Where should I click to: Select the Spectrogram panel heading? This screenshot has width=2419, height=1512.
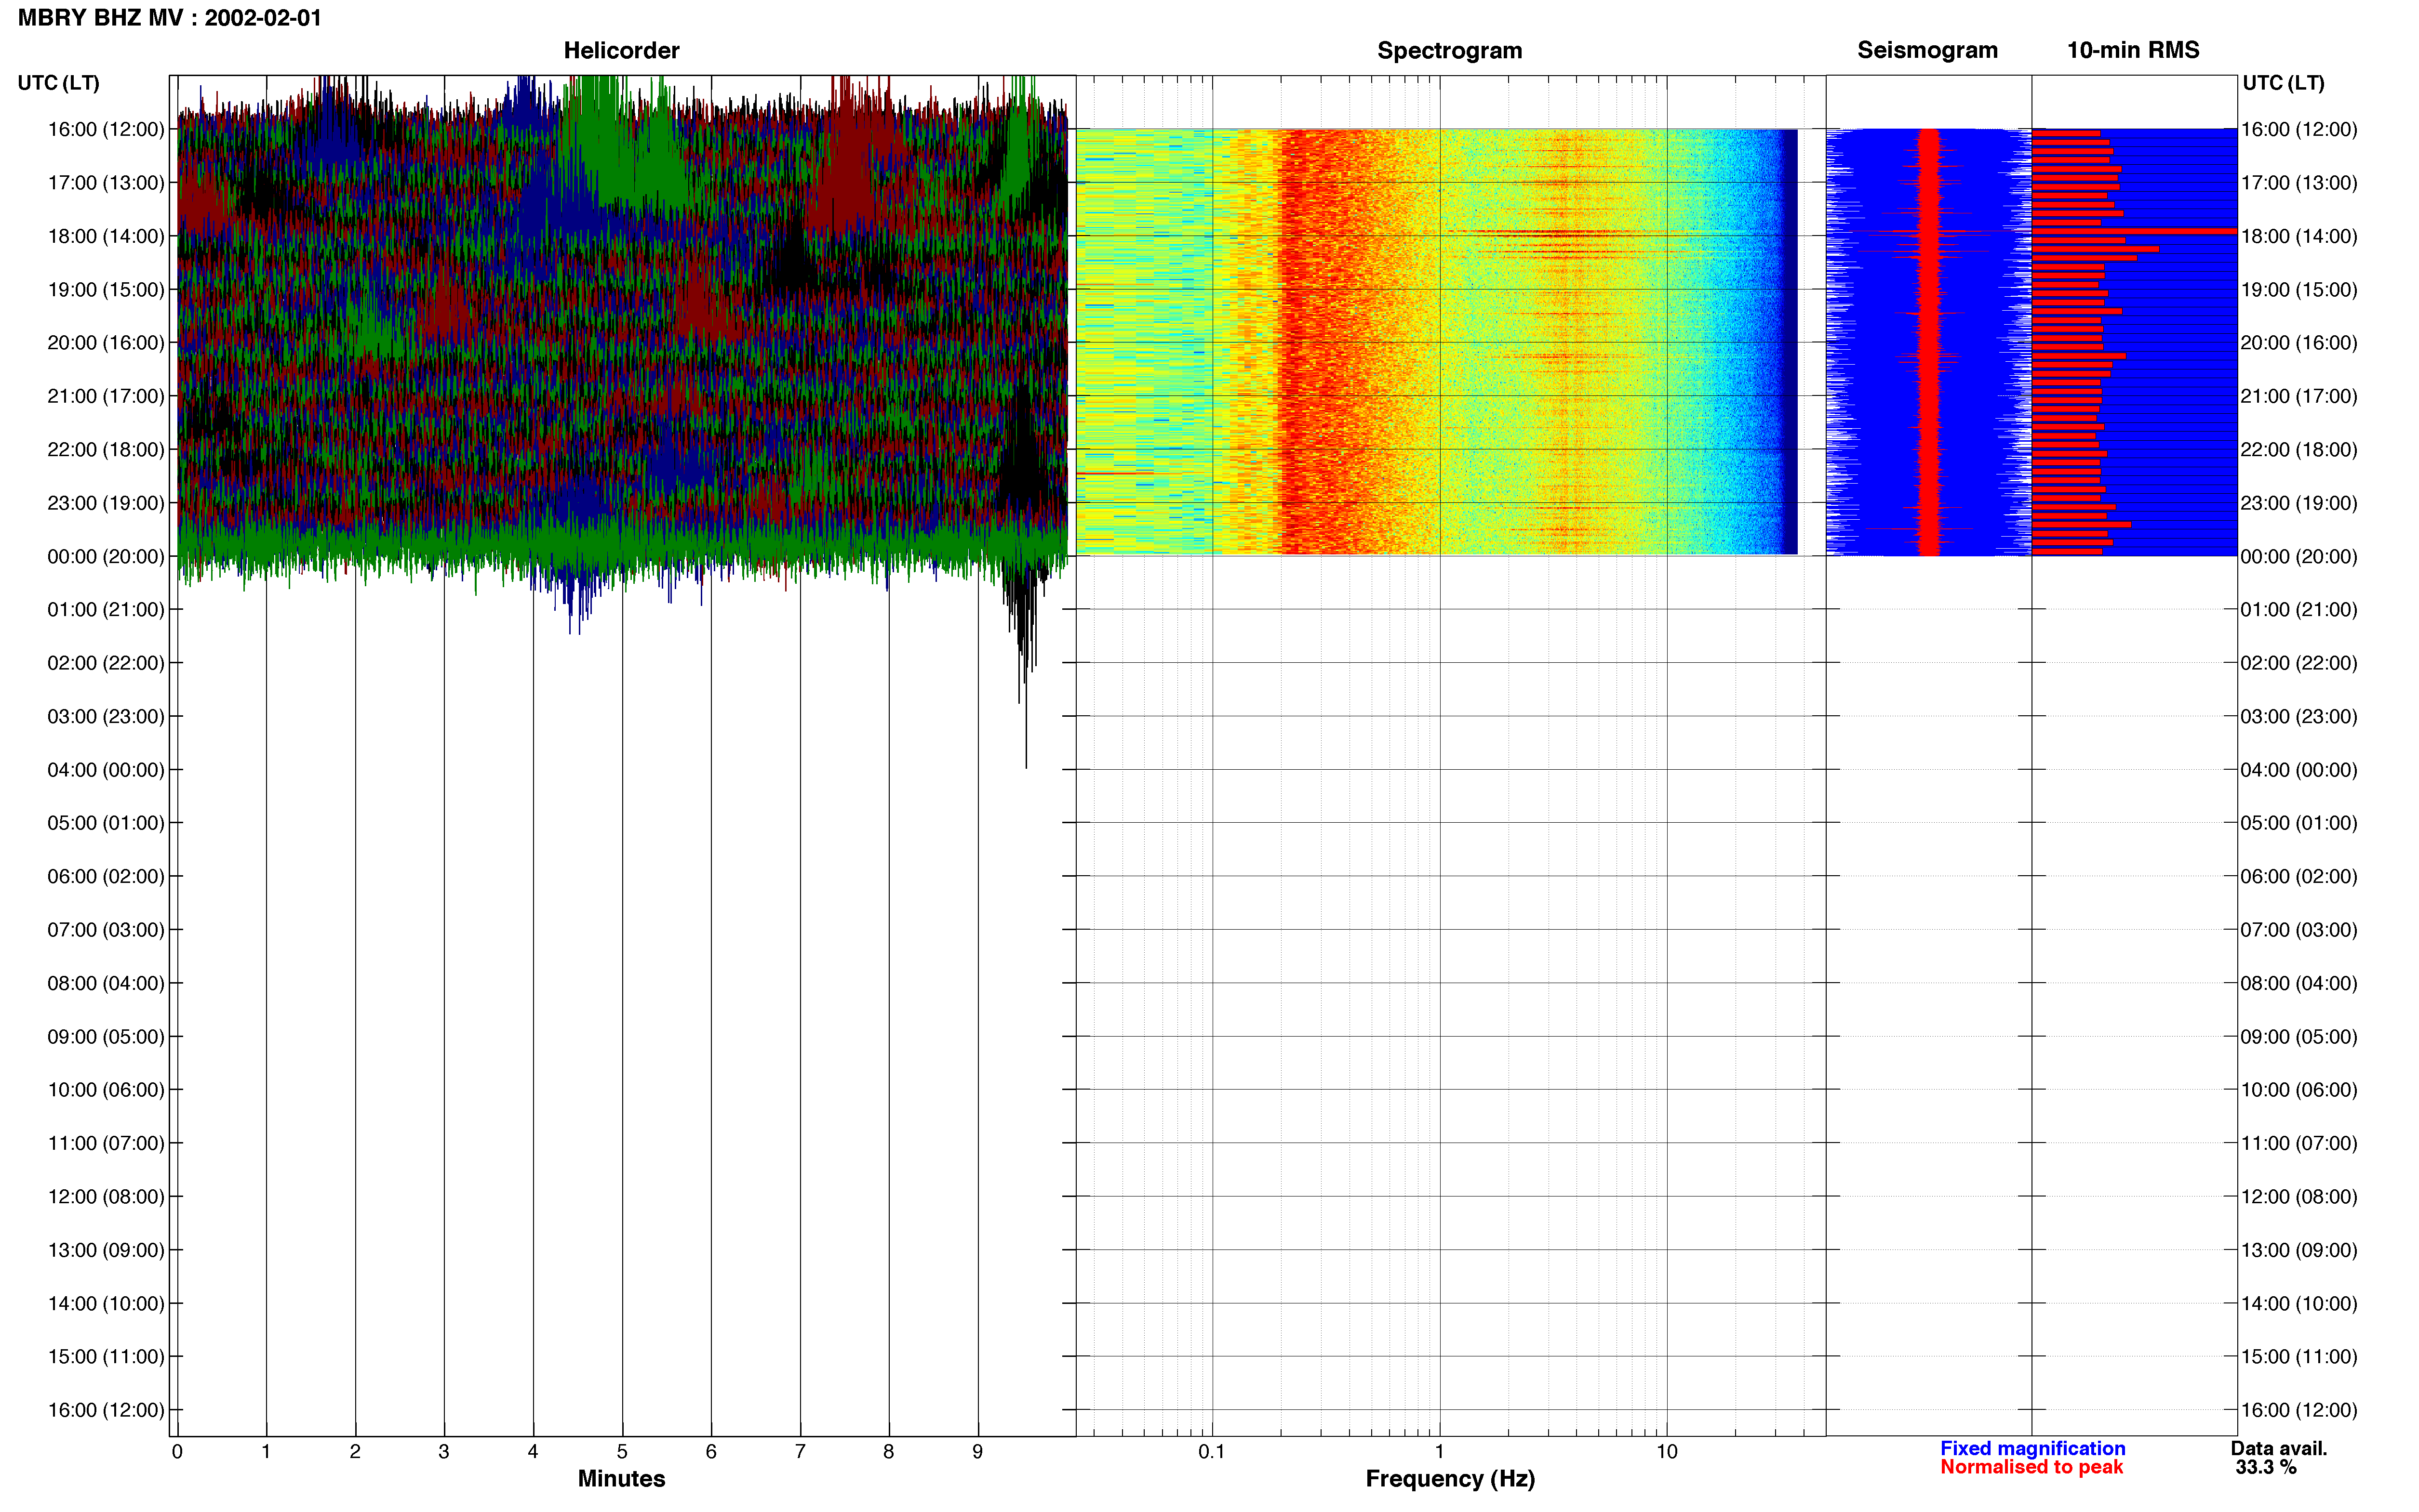pyautogui.click(x=1450, y=50)
